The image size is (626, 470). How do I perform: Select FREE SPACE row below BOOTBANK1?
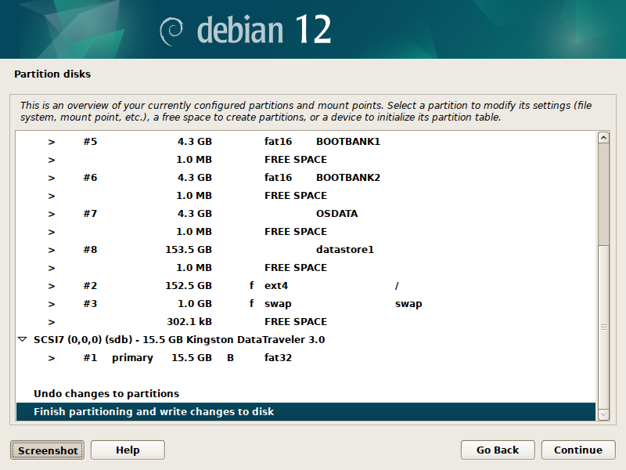306,160
